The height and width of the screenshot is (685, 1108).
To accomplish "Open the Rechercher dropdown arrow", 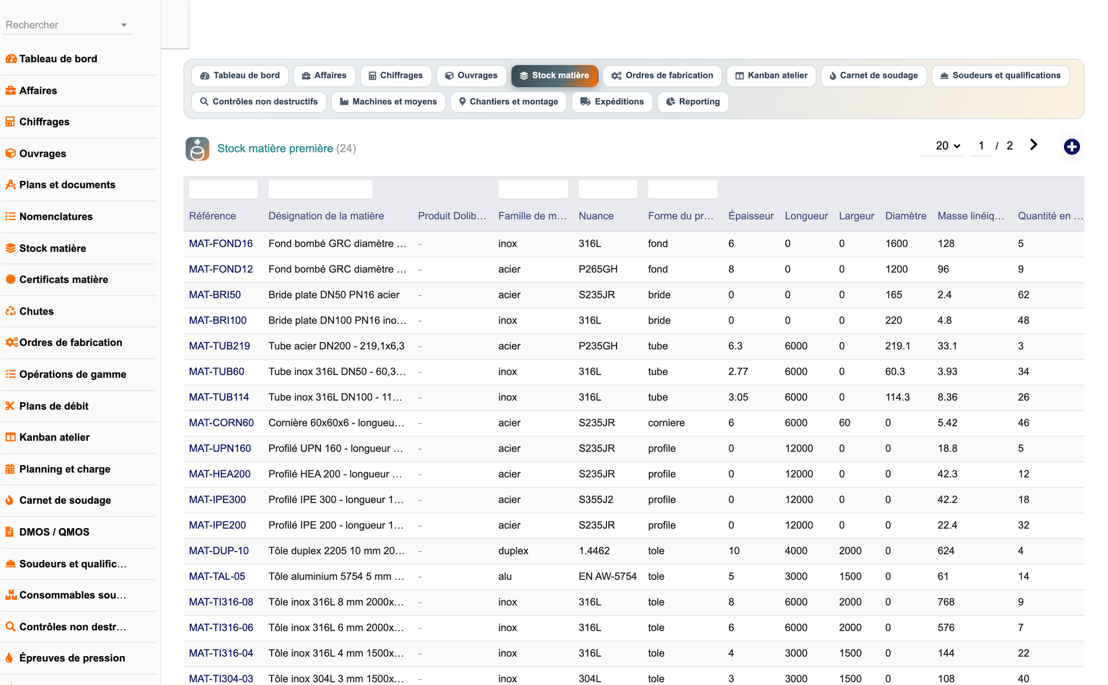I will 124,25.
